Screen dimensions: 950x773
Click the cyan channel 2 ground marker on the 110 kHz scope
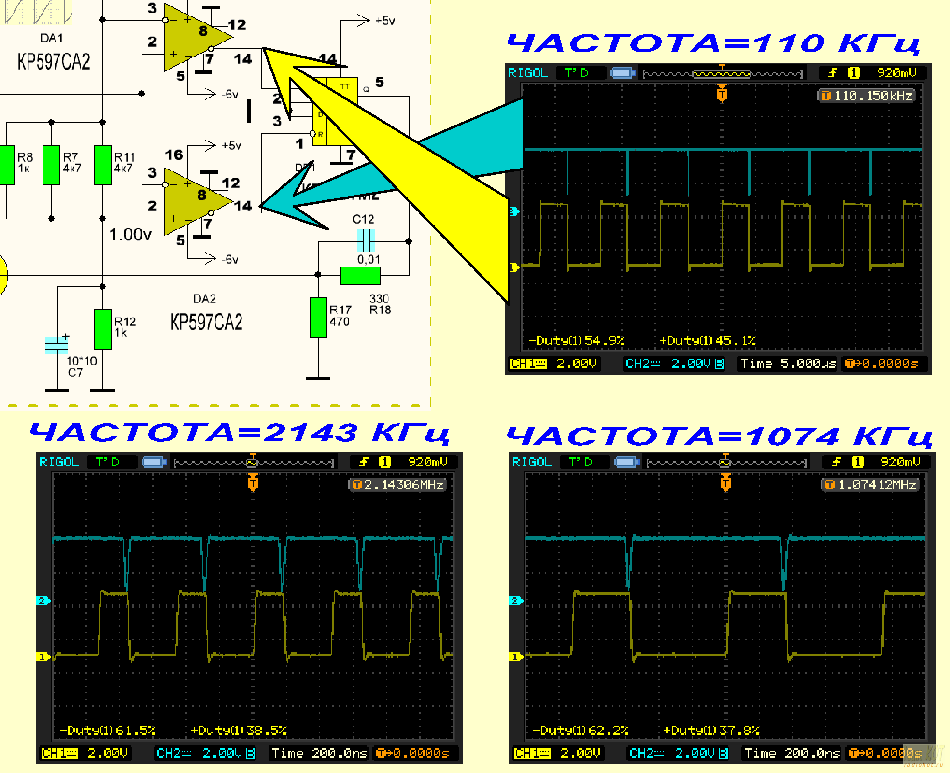pyautogui.click(x=514, y=211)
